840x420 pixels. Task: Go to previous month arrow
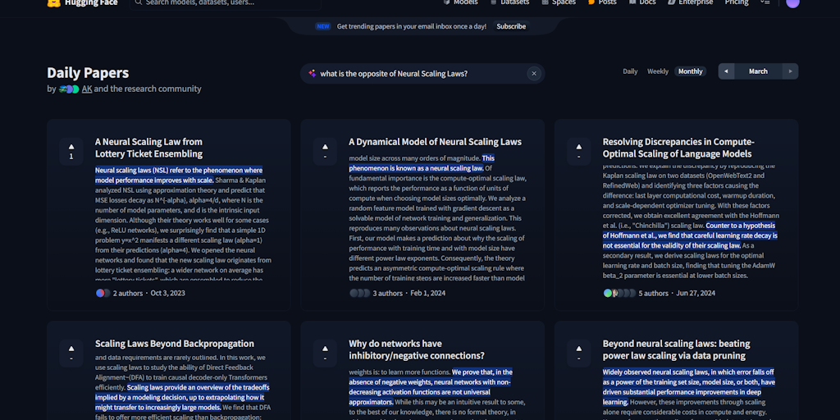[726, 71]
